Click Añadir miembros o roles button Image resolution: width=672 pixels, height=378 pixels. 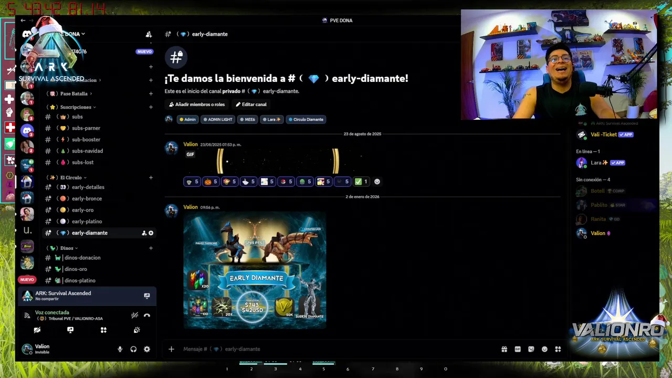pyautogui.click(x=197, y=104)
